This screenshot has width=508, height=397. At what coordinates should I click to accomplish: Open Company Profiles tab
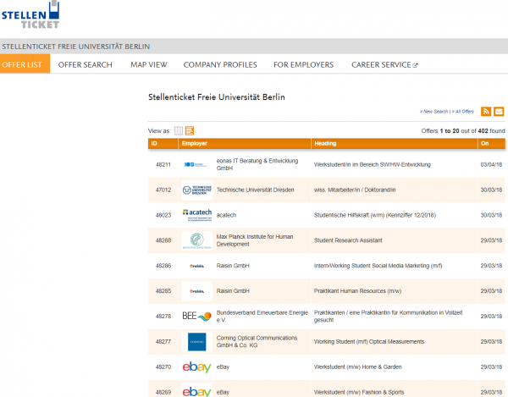coord(220,65)
